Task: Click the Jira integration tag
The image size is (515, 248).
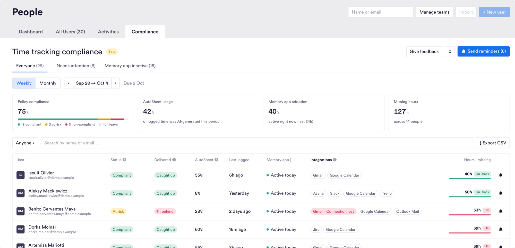Action: tap(316, 229)
